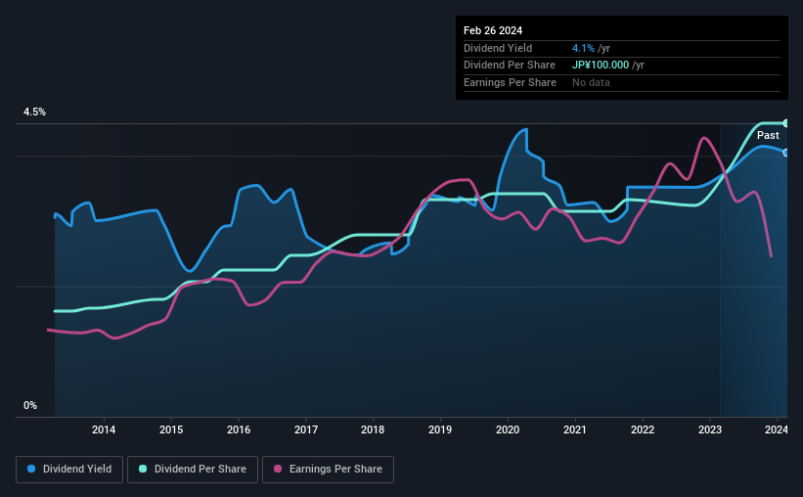Click the 2024 x-axis year label
The image size is (803, 497).
coord(777,429)
